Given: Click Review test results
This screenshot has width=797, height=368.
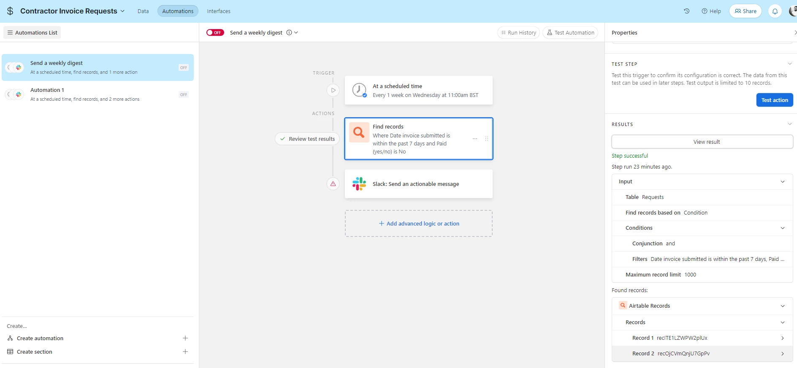Looking at the screenshot, I should tap(307, 139).
